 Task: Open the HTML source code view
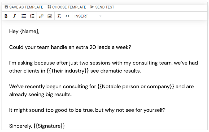pos(67,16)
